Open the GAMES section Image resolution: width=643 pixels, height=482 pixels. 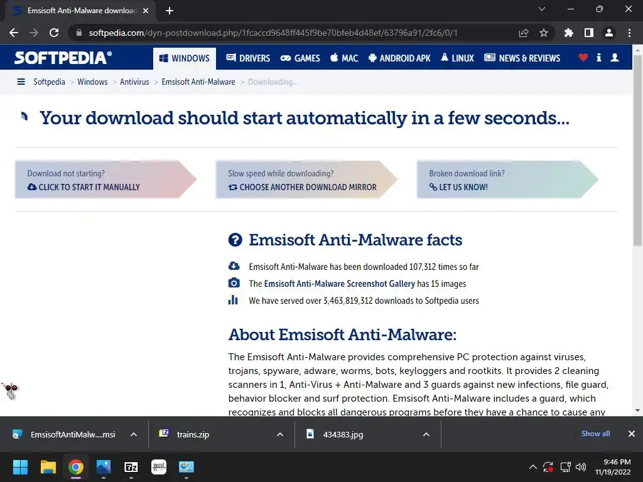(x=300, y=58)
